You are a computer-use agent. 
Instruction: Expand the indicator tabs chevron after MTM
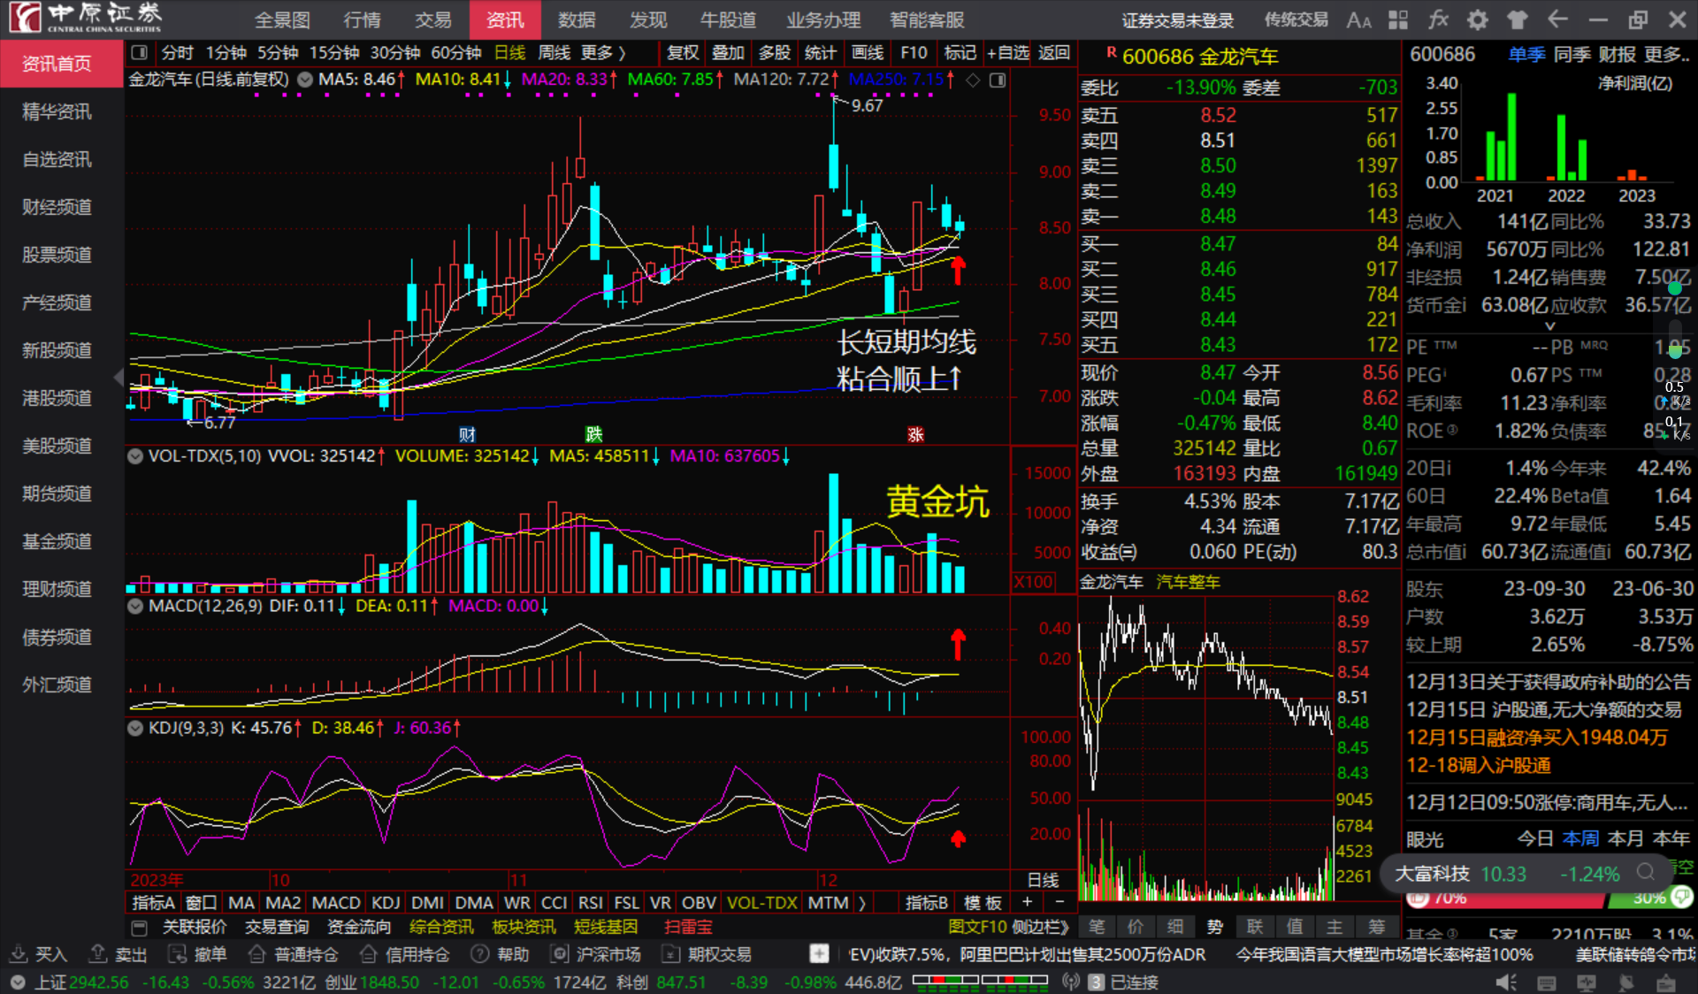863,903
